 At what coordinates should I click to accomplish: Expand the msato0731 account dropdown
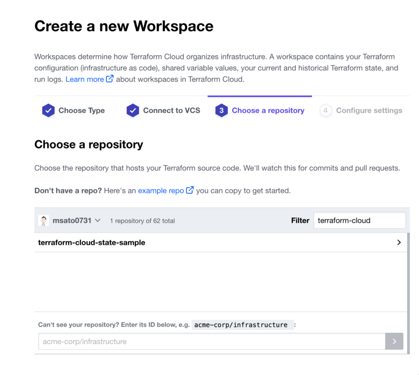tap(69, 220)
